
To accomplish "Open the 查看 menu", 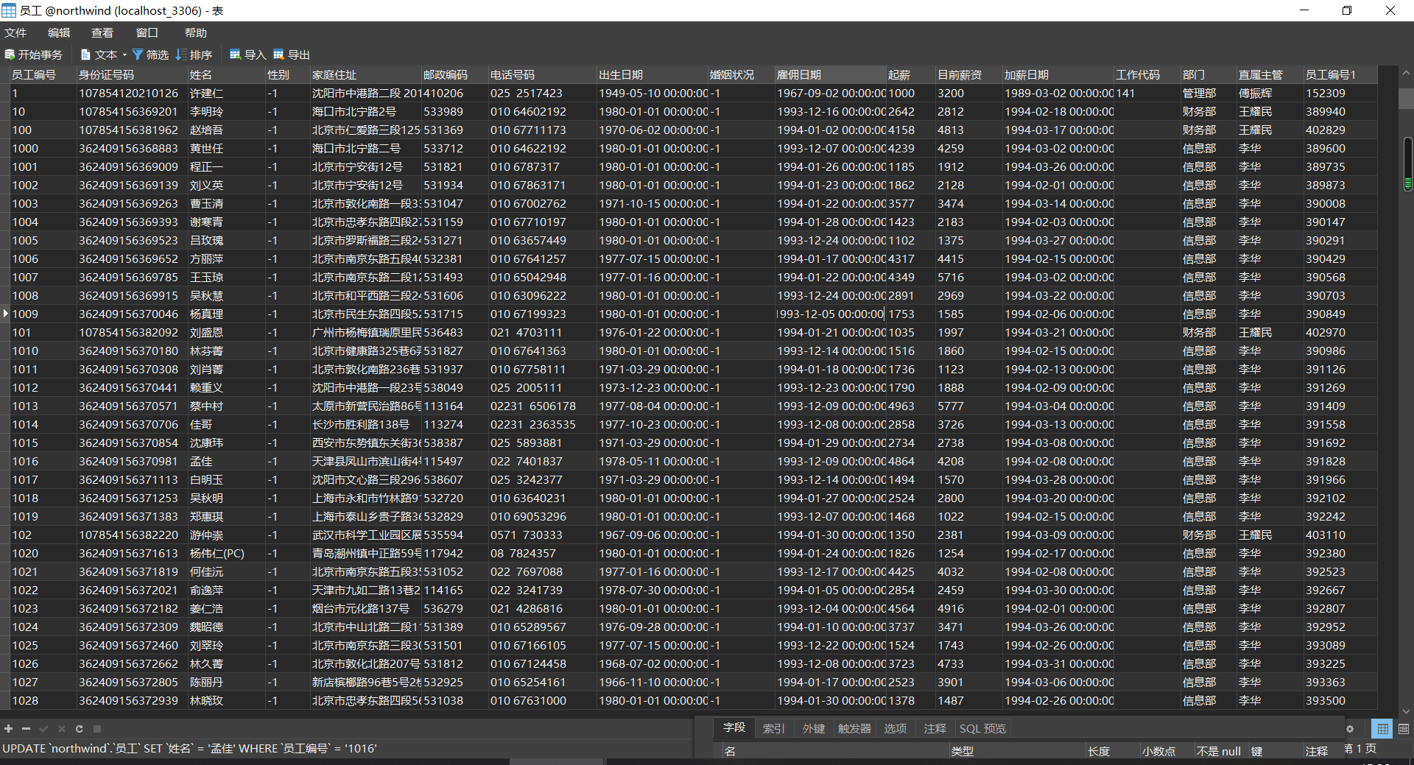I will click(102, 32).
